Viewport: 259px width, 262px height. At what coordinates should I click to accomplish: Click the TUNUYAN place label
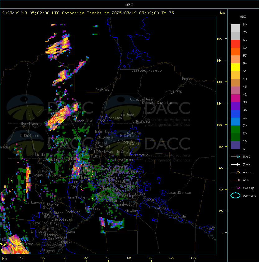pyautogui.click(x=66, y=242)
